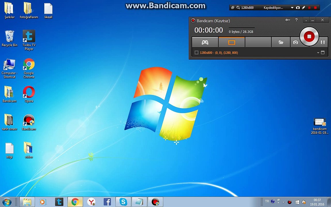Image resolution: width=331 pixels, height=207 pixels.
Task: Open Windows Media Player from taskbar
Action: (43, 202)
